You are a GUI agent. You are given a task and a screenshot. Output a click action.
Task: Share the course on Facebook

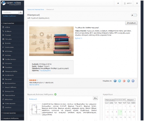click(x=115, y=81)
